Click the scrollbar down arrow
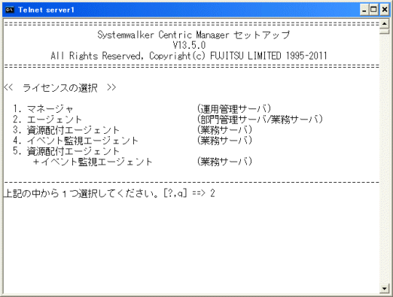Screen dimensions: 393x297 (x=384, y=288)
